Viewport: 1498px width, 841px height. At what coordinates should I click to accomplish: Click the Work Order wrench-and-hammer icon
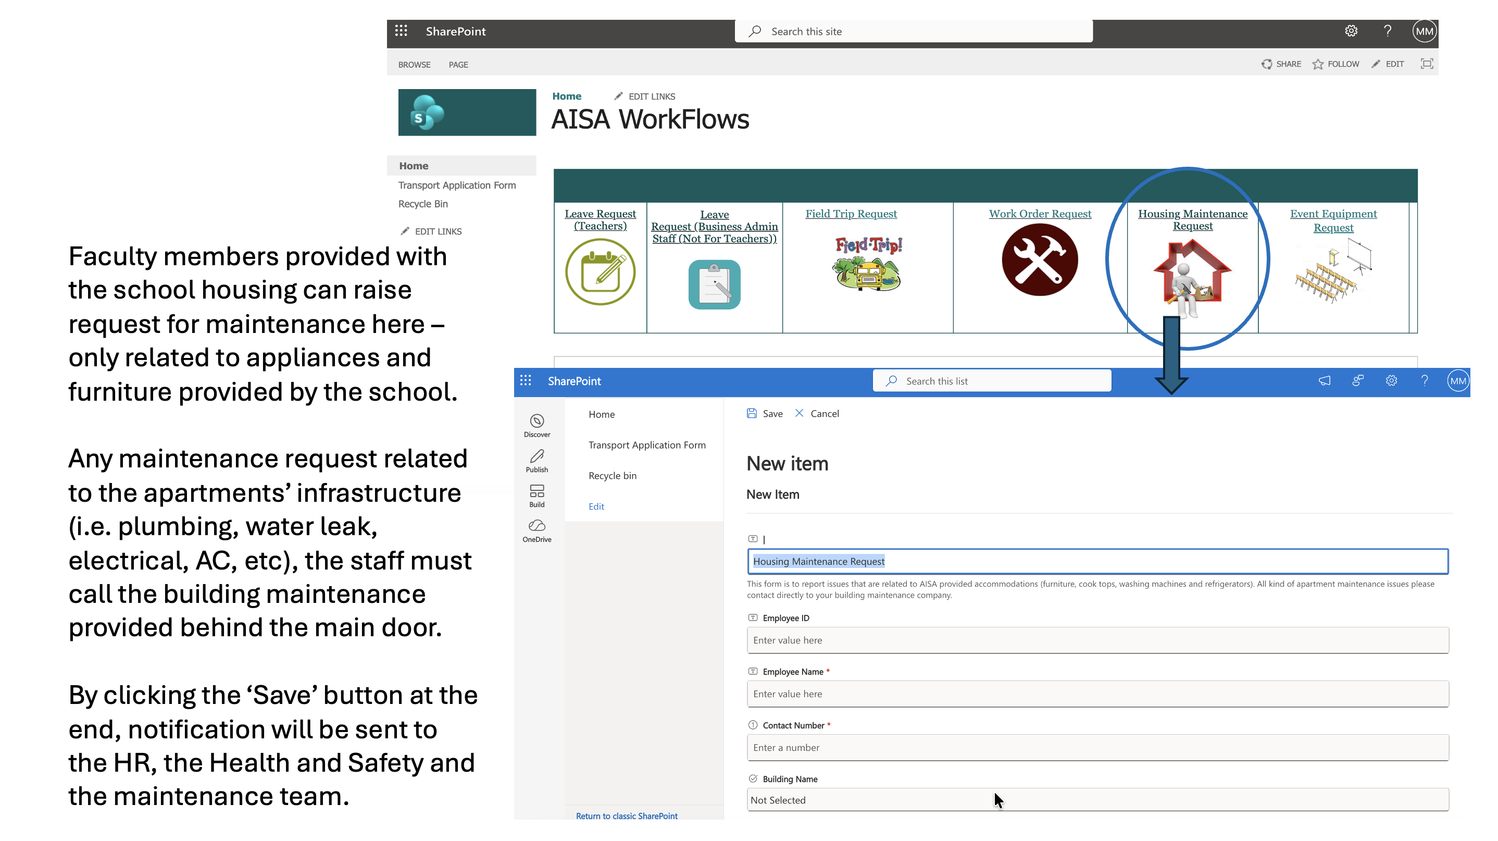coord(1040,260)
